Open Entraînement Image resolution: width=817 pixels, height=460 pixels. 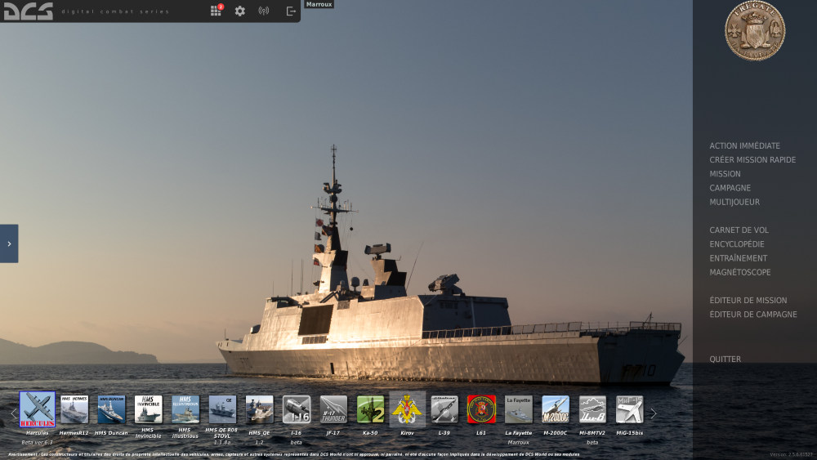point(738,258)
